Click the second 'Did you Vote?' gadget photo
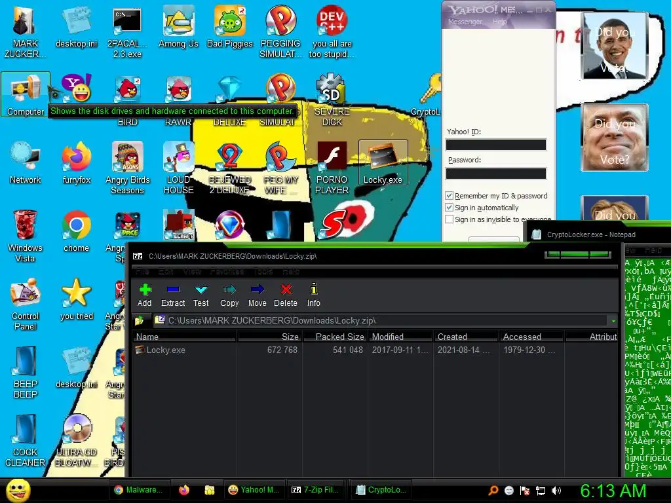The width and height of the screenshot is (671, 503). pyautogui.click(x=615, y=138)
